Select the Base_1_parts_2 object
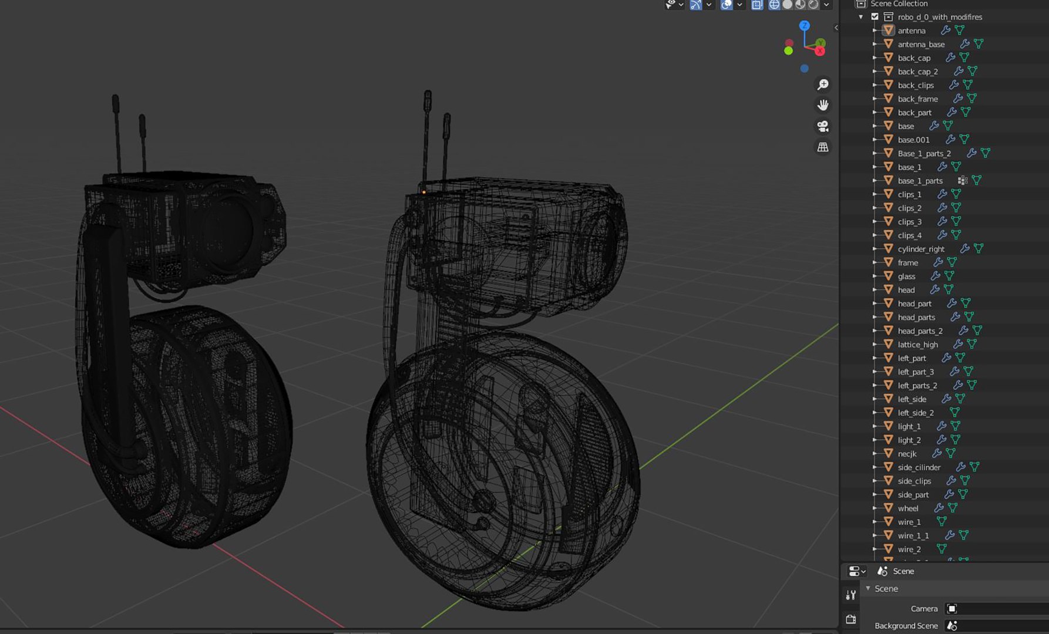1049x634 pixels. click(924, 153)
